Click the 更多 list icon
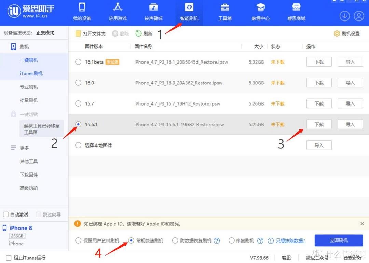Image resolution: width=369 pixels, height=263 pixels. pos(13,148)
